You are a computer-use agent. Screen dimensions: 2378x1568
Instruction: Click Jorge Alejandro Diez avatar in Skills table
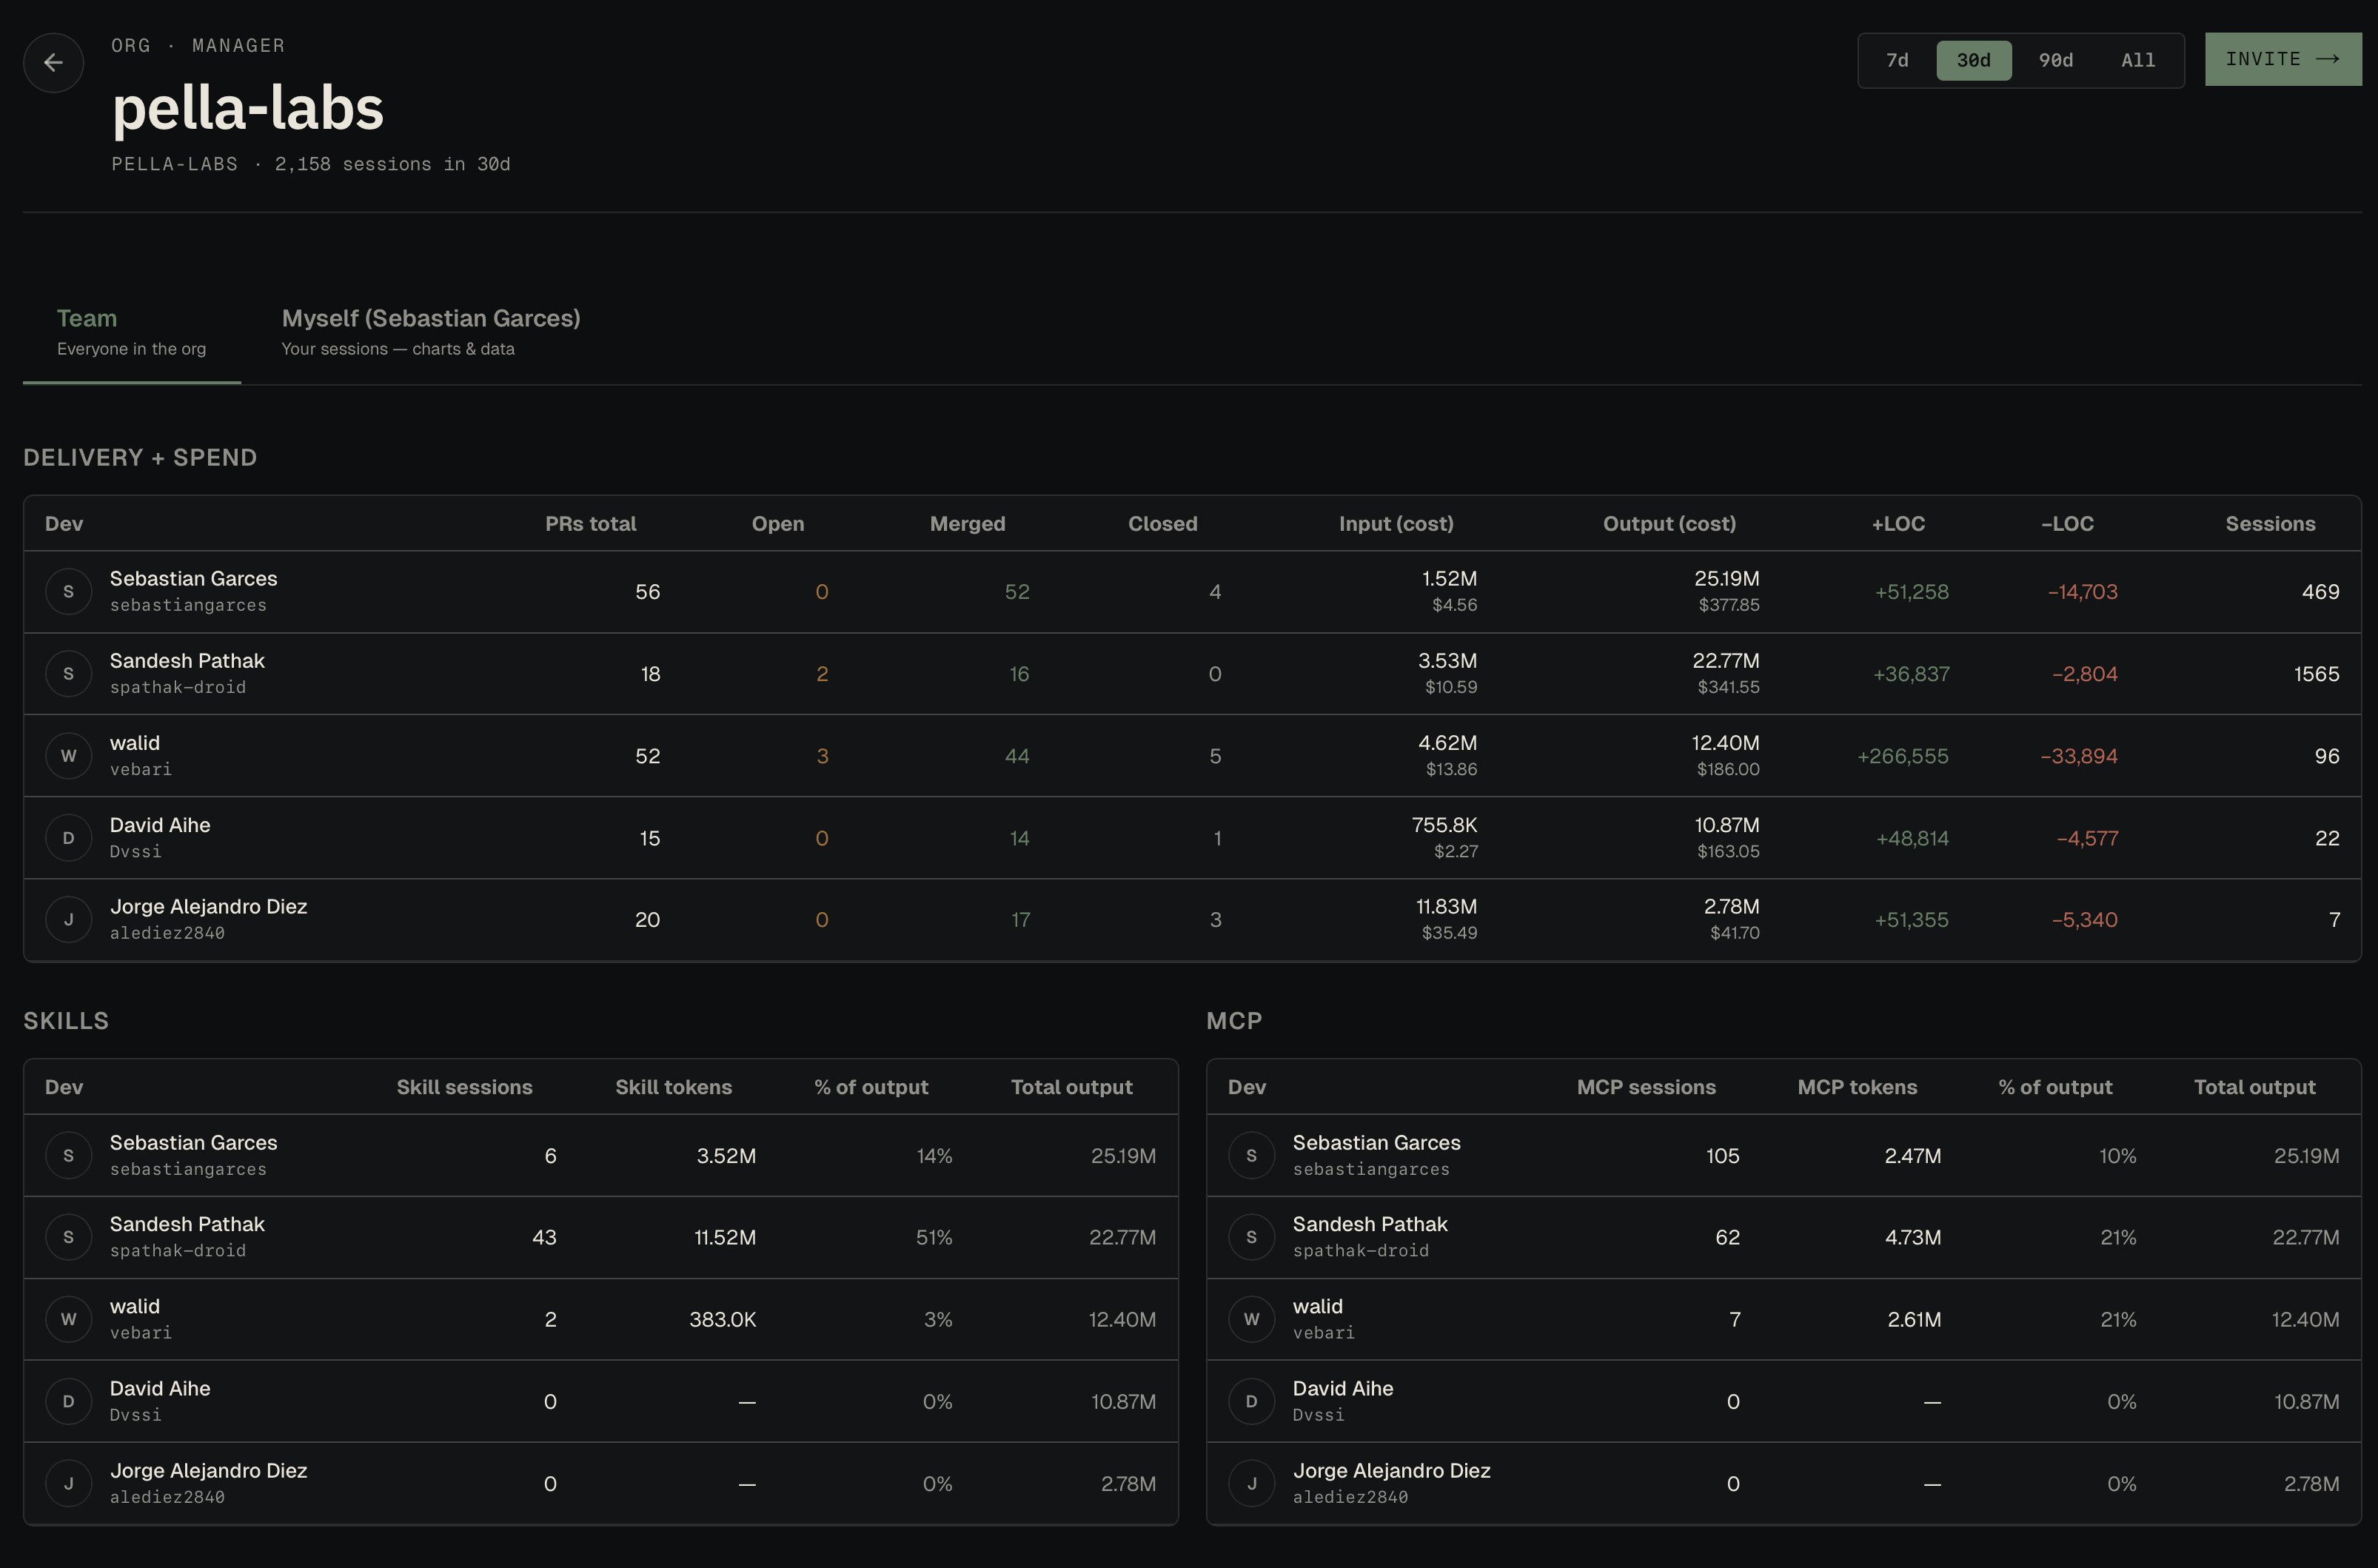[x=68, y=1483]
